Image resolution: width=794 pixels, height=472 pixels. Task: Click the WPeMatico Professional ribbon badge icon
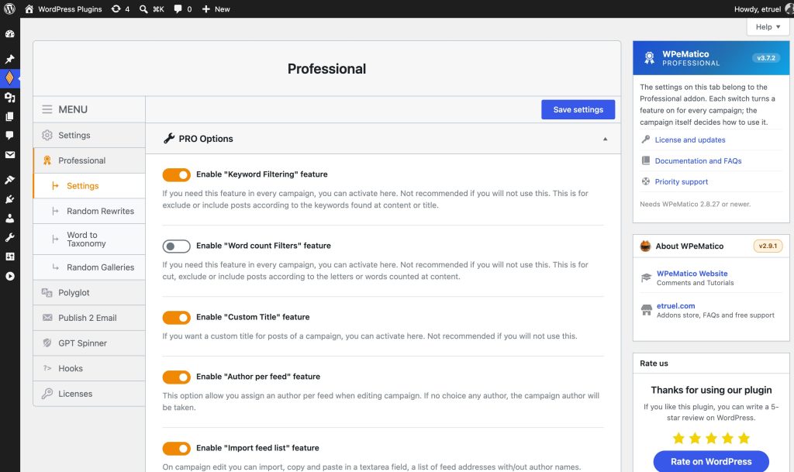649,58
